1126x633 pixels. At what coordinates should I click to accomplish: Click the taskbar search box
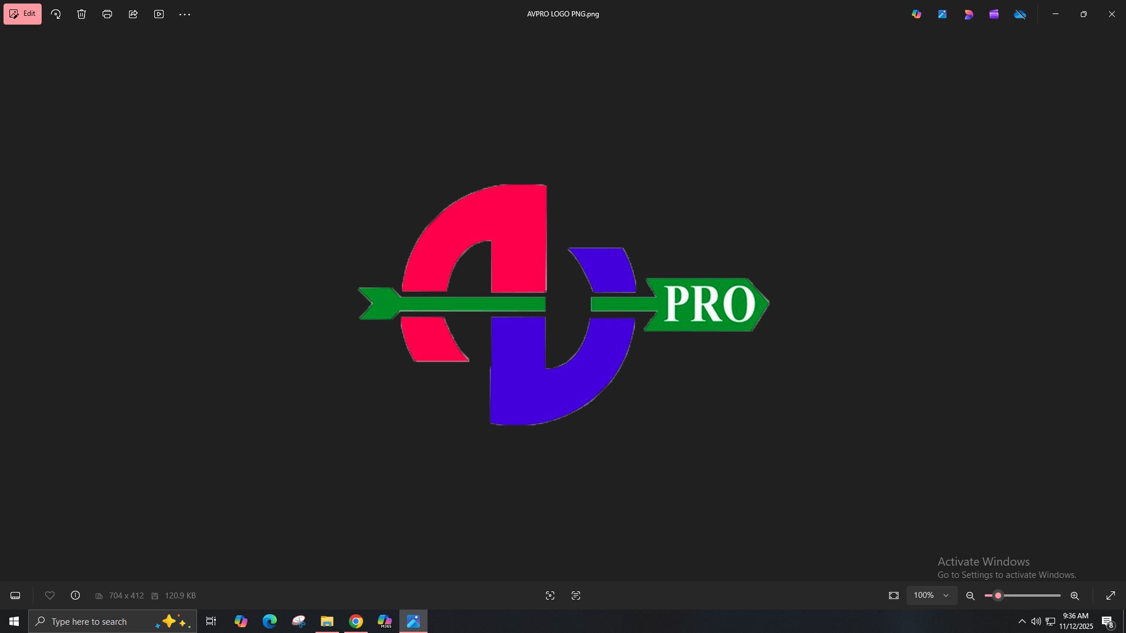(113, 621)
